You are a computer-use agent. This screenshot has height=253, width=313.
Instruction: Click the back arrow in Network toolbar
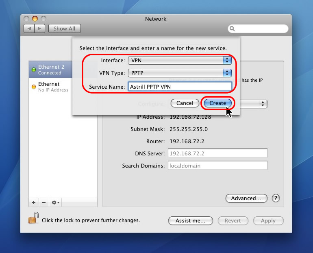pos(29,28)
